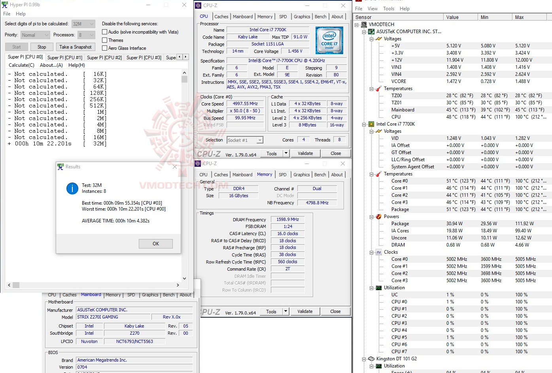Click the Kingston DT 101 G2 drive icon
552x373 pixels.
pos(371,359)
